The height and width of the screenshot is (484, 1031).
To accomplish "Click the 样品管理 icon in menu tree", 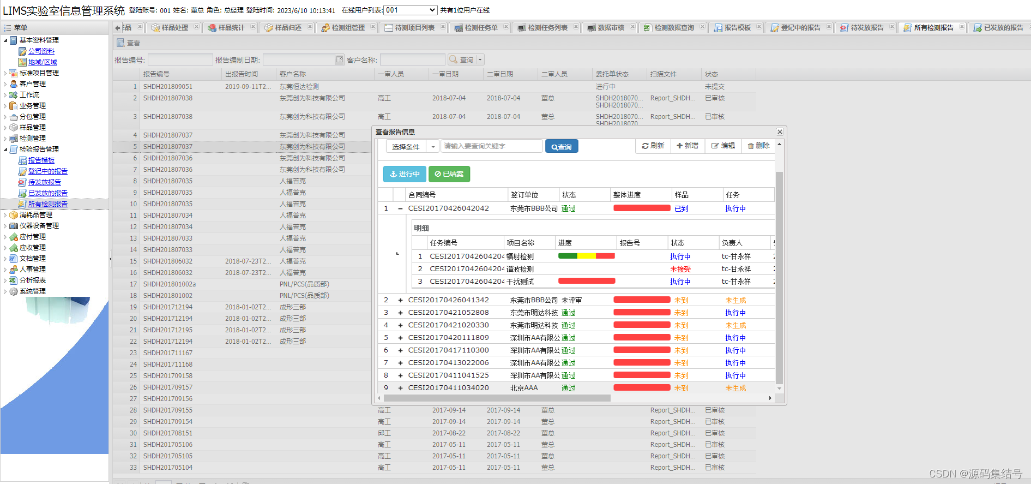I will [14, 128].
